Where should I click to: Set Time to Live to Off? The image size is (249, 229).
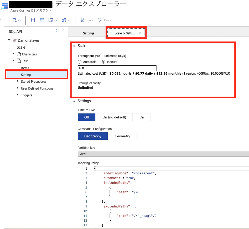click(x=87, y=117)
